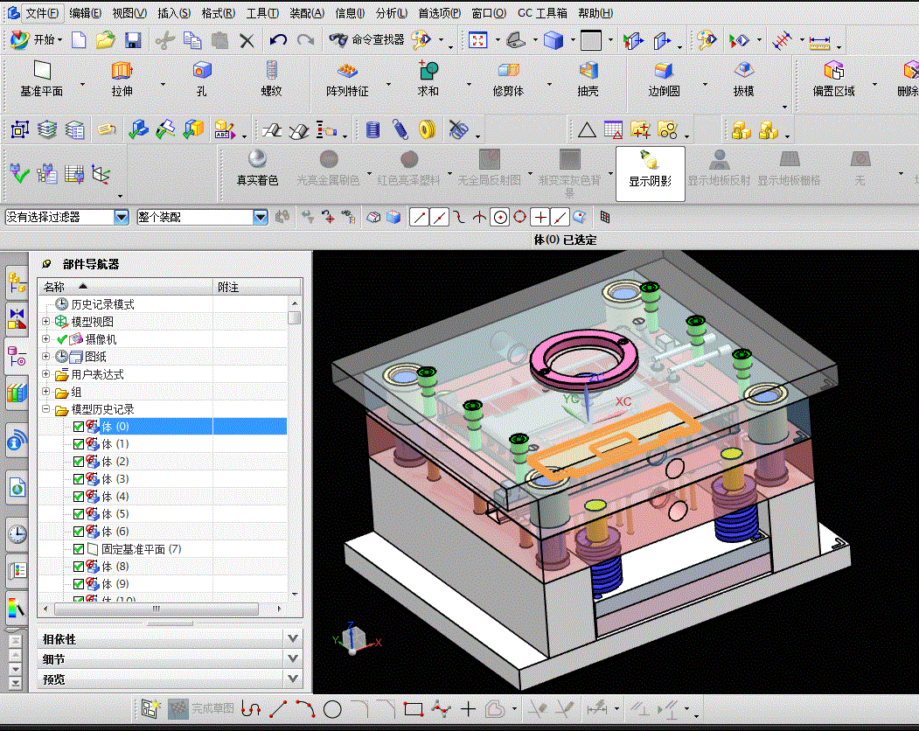Uncheck the 体 (1) checkbox
The width and height of the screenshot is (919, 731).
pyautogui.click(x=79, y=444)
